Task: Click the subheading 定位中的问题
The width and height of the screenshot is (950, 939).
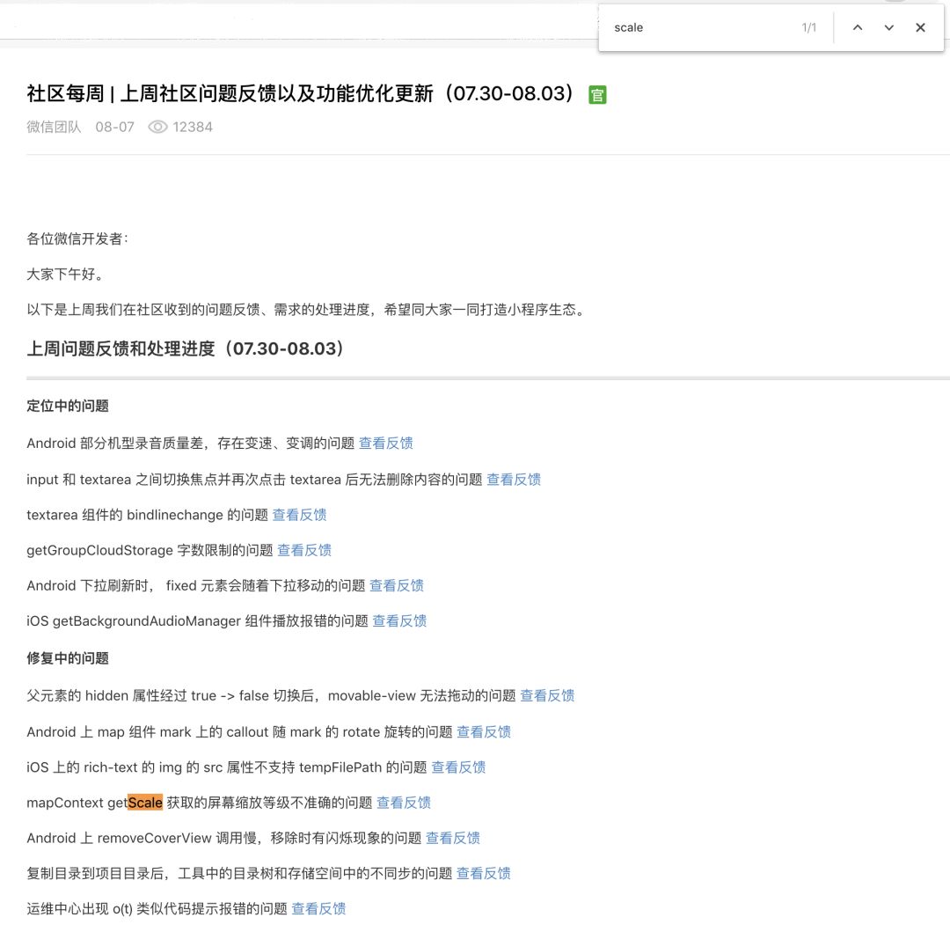Action: click(x=68, y=406)
